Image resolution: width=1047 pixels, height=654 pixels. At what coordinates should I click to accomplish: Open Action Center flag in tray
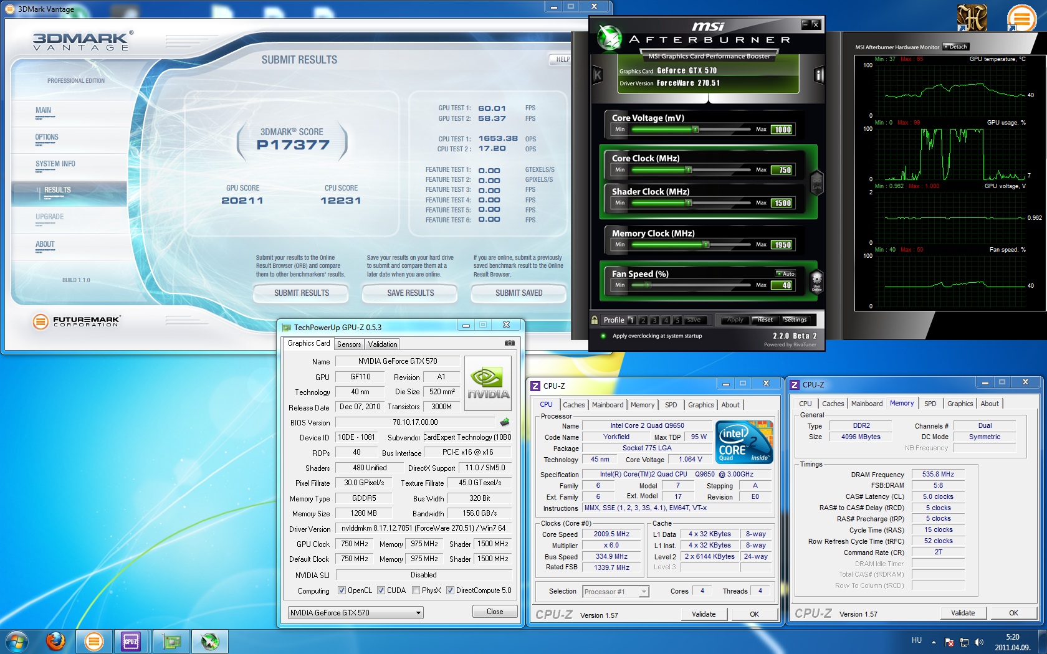(949, 642)
